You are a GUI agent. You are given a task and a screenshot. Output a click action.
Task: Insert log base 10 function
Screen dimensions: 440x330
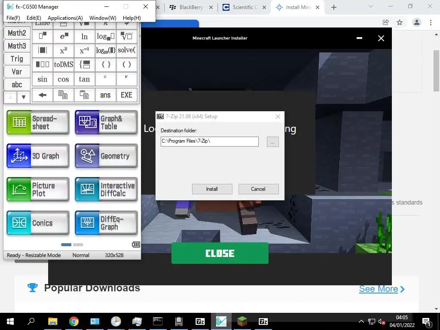point(106,50)
